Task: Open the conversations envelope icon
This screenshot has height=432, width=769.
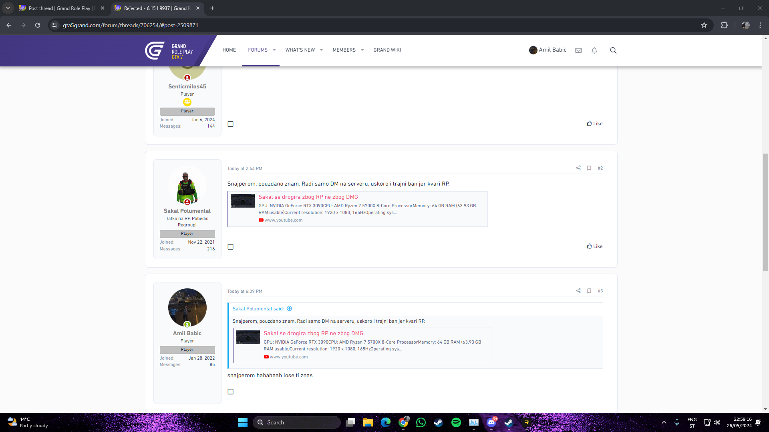Action: (578, 50)
